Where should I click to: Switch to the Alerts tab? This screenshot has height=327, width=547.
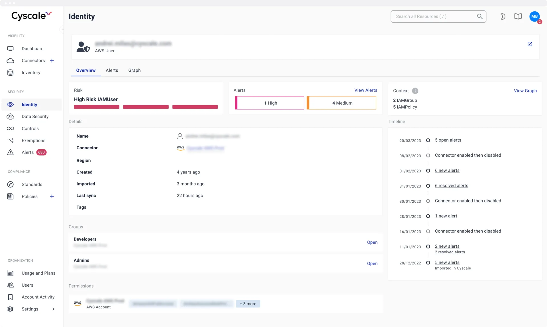click(112, 70)
